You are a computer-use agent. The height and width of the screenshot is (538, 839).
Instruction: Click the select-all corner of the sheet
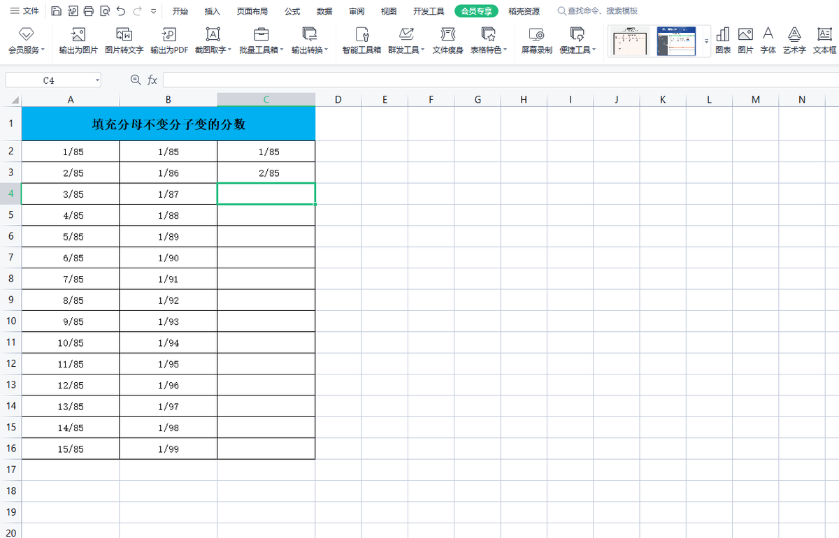coord(10,99)
